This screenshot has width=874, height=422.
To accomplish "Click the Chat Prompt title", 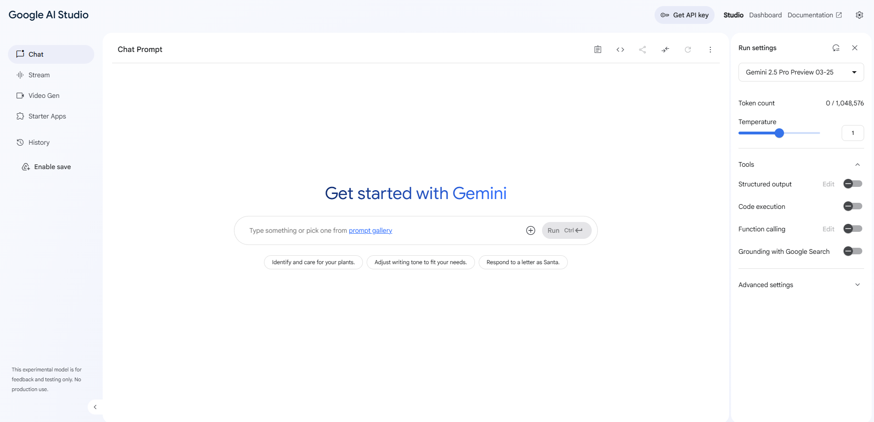I will pyautogui.click(x=140, y=50).
